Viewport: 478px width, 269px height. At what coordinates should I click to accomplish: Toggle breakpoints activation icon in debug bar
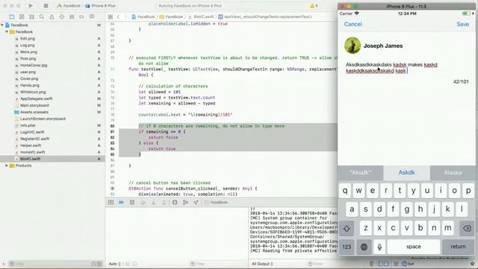pyautogui.click(x=121, y=202)
